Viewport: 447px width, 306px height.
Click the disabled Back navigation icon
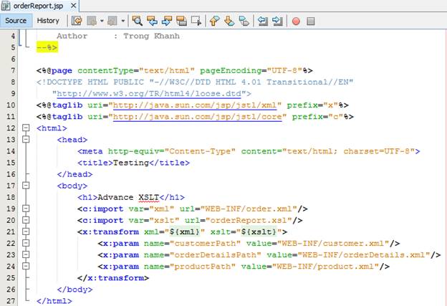point(92,21)
